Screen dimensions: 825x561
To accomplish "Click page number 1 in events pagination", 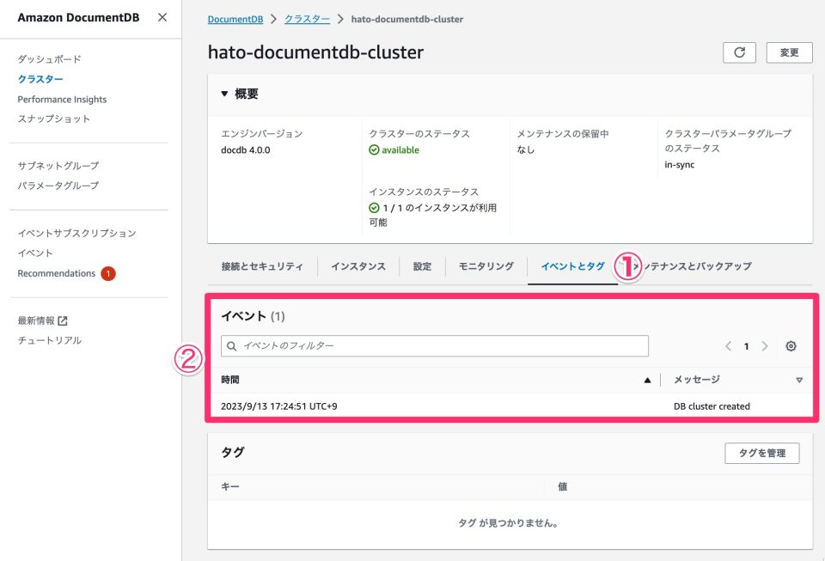I will (746, 346).
